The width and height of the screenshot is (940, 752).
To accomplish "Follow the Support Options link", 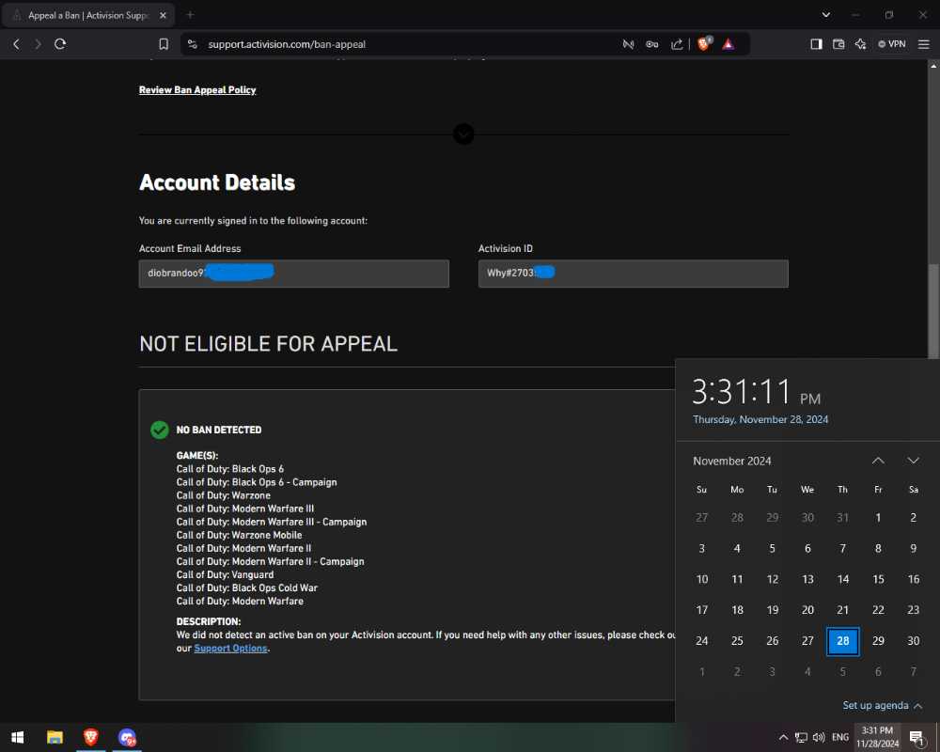I will (x=230, y=649).
